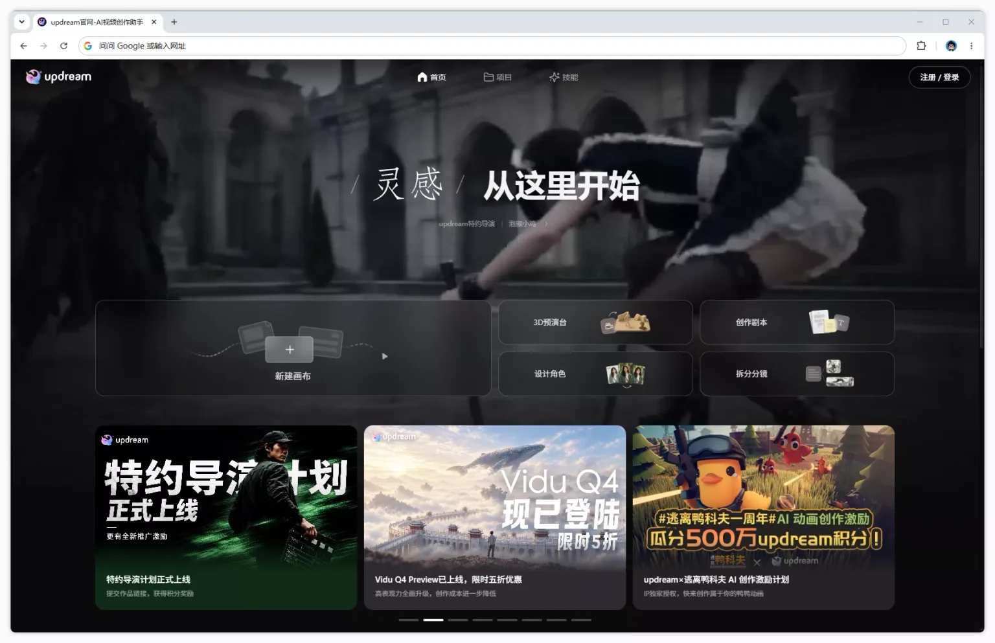
Task: Click the arrow next to 泡椒小鸡
Action: point(546,224)
